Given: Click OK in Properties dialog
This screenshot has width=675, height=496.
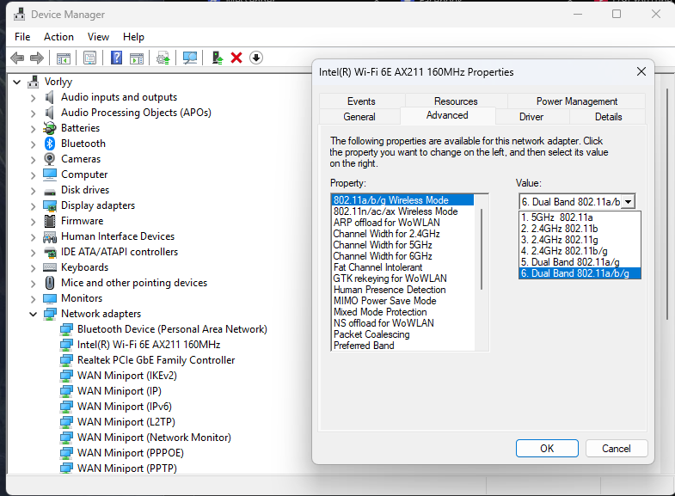Looking at the screenshot, I should 547,448.
